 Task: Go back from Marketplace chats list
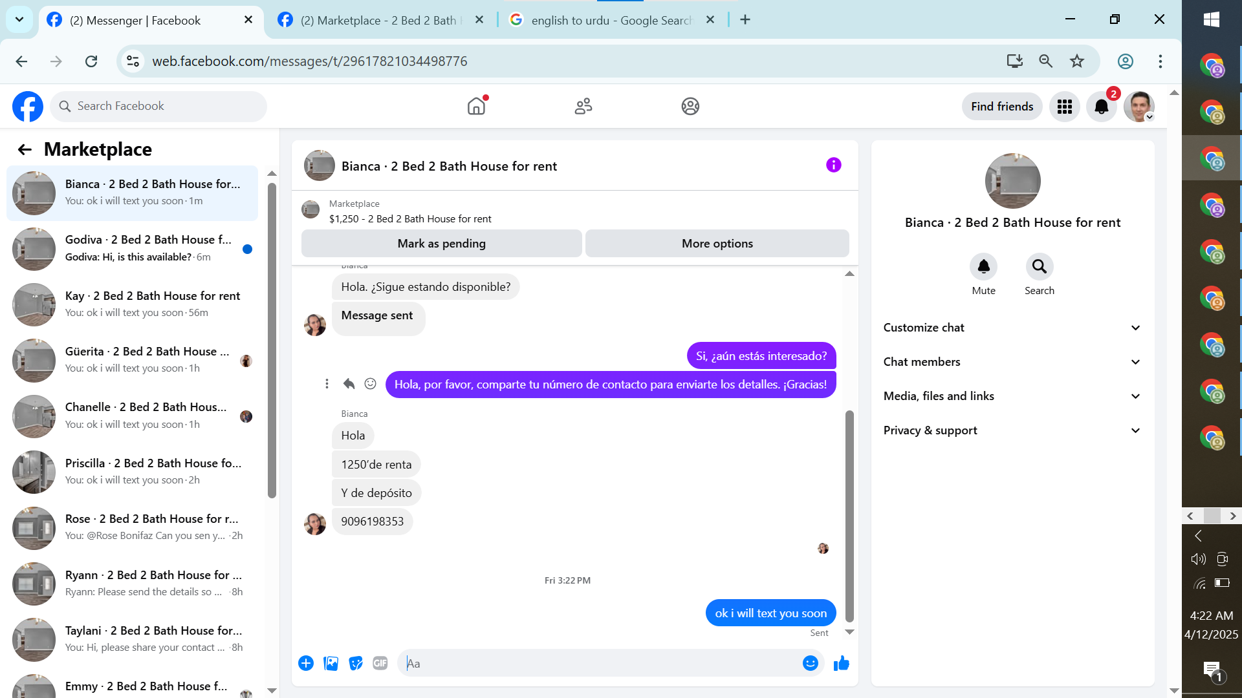[25, 150]
